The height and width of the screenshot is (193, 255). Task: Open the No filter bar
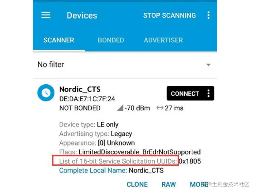[125, 65]
